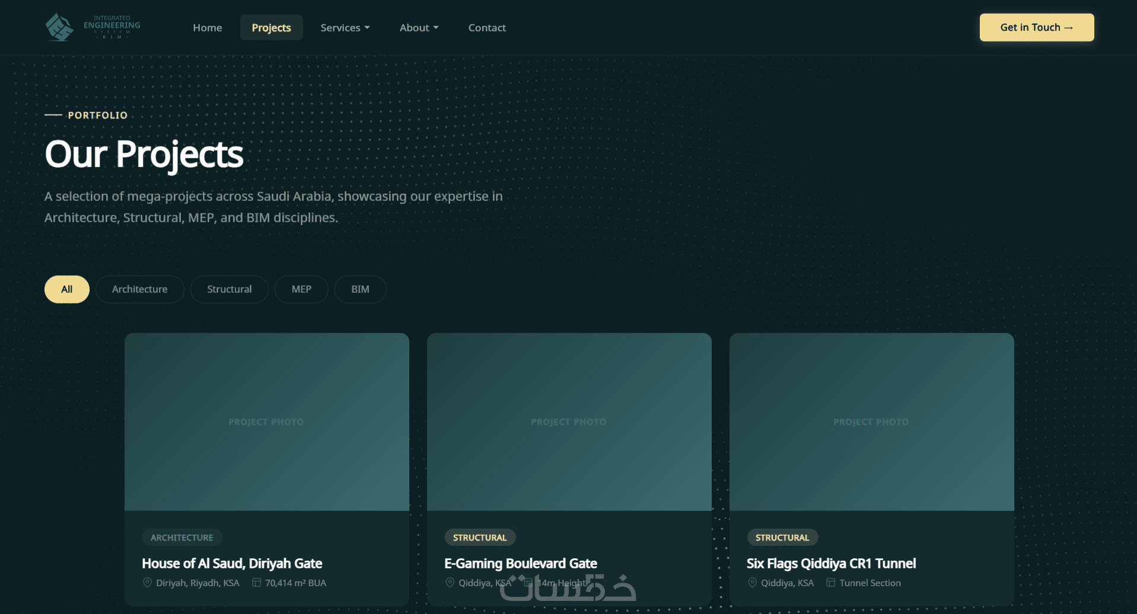Go to the Home page
Viewport: 1137px width, 614px height.
tap(208, 27)
